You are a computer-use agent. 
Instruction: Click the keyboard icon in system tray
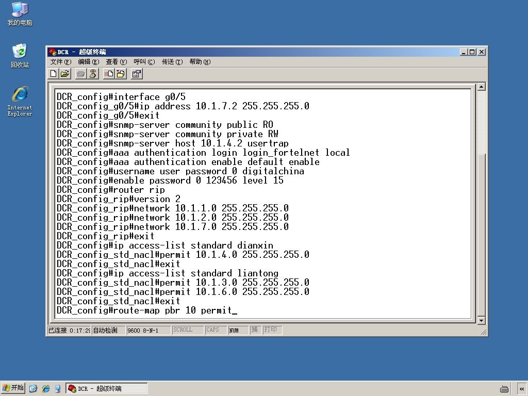tap(504, 389)
